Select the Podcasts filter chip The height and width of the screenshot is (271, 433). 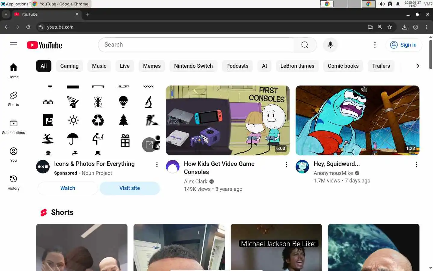pyautogui.click(x=237, y=66)
